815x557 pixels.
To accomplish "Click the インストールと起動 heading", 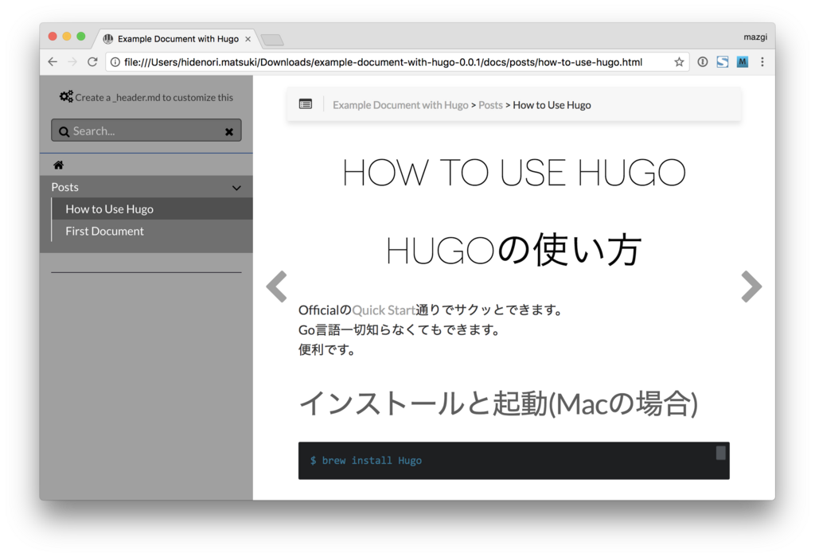I will (498, 403).
